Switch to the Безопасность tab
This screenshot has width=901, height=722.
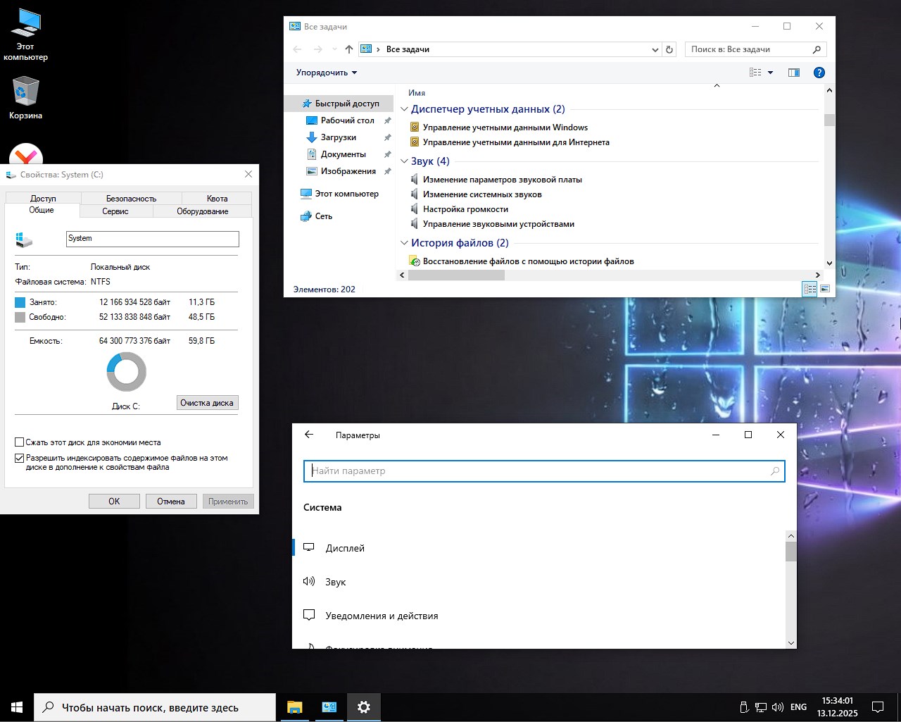pos(130,198)
